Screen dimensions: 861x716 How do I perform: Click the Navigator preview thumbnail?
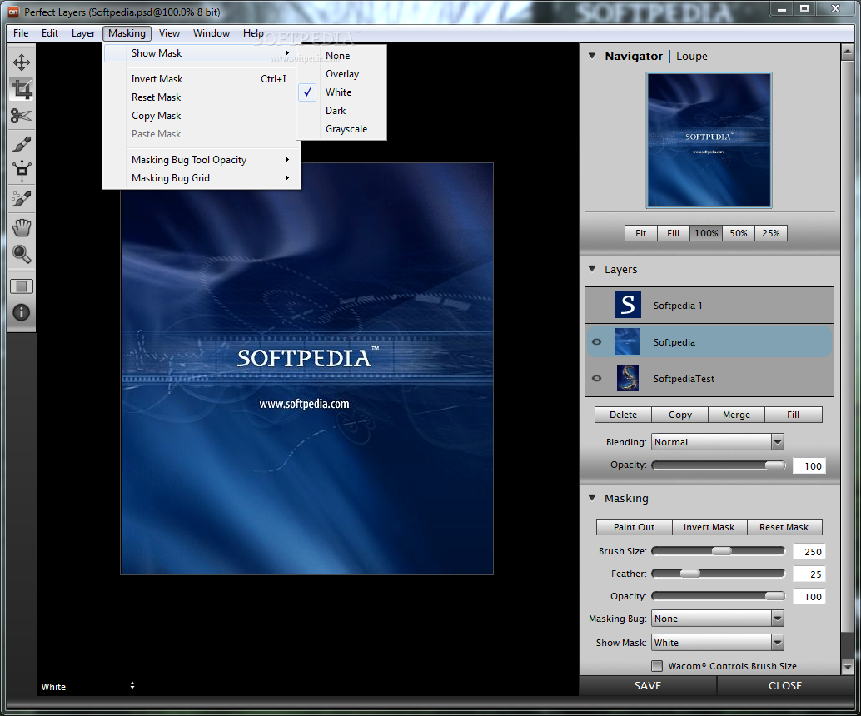click(x=709, y=141)
